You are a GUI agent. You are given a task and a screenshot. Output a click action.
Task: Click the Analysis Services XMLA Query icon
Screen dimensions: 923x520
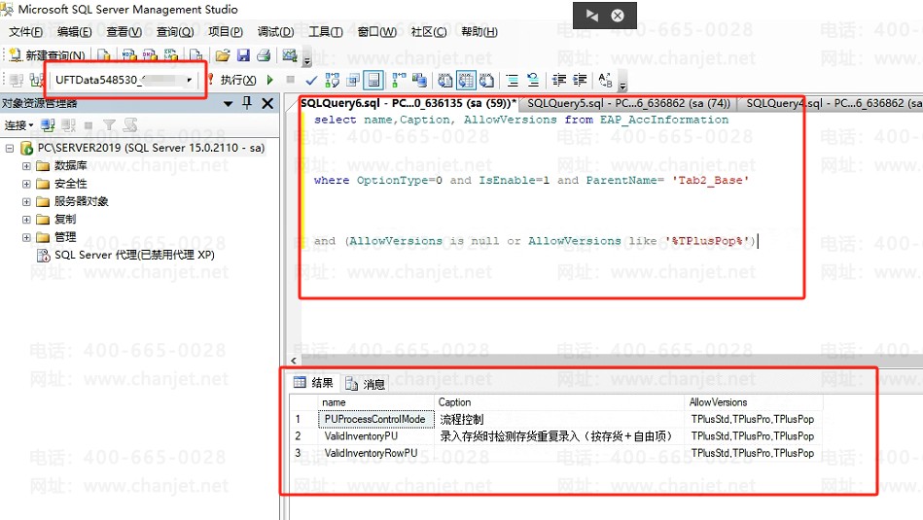click(x=171, y=55)
